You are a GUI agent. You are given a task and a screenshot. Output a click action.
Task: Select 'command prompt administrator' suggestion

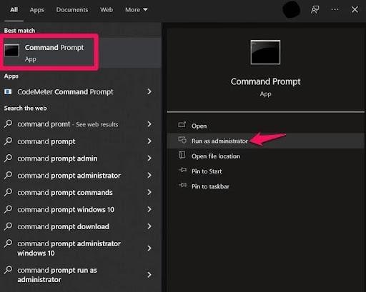coord(81,176)
